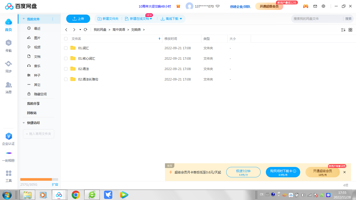This screenshot has width=356, height=200.
Task: Tick the checkbox for 02.语法 folder
Action: coord(66,69)
